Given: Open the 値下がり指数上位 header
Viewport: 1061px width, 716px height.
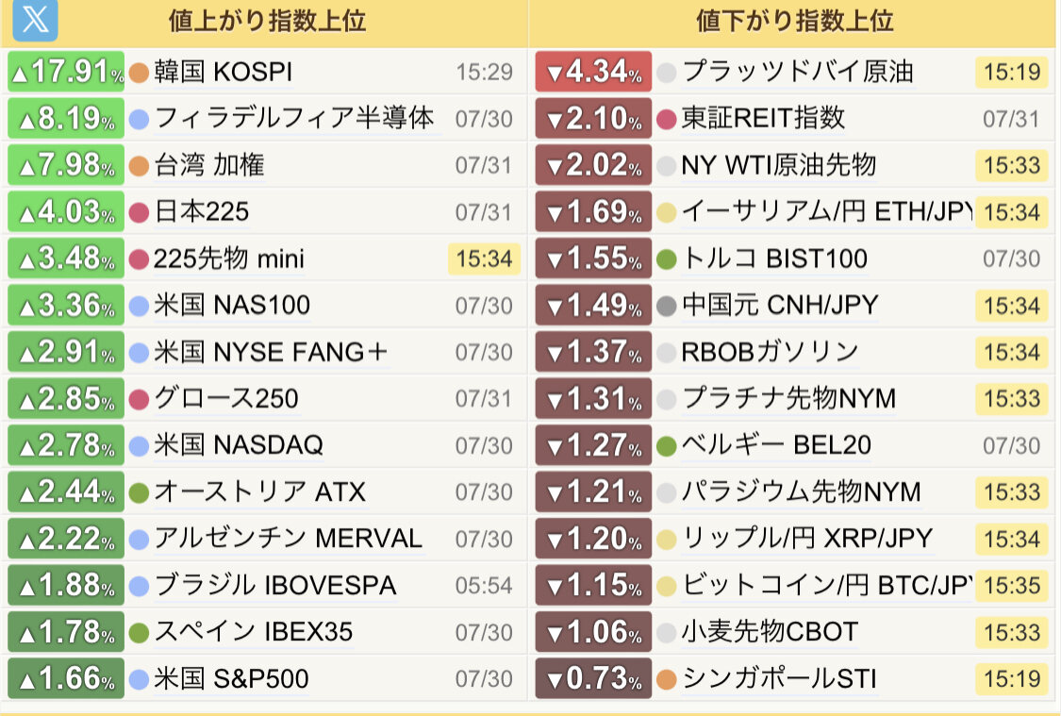Looking at the screenshot, I should pos(795,21).
